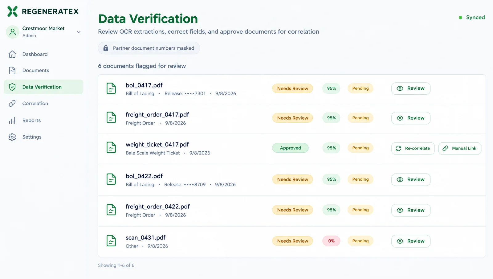493x279 pixels.
Task: Click the 6 documents flagged for review heading
Action: tap(142, 66)
